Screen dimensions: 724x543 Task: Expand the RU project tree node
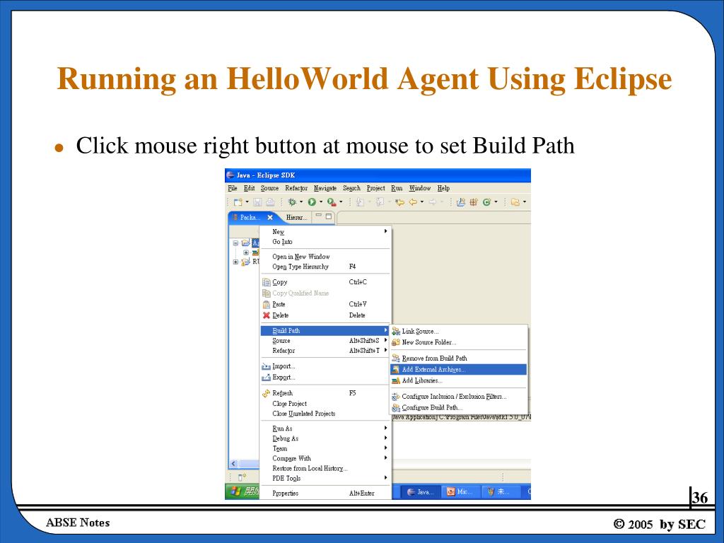pyautogui.click(x=235, y=262)
